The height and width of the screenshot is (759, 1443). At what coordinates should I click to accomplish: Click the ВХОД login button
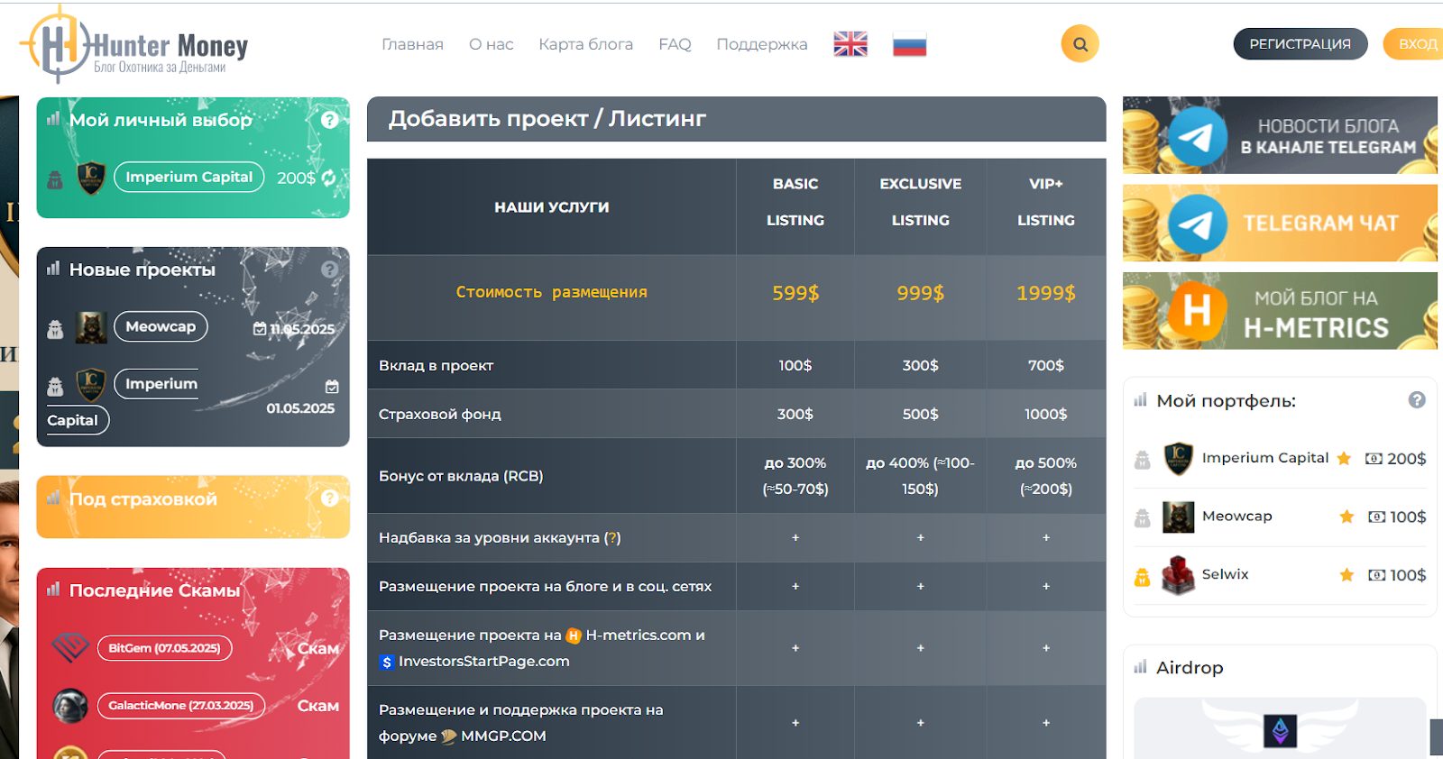tap(1416, 43)
